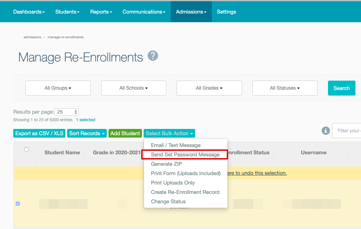Image resolution: width=361 pixels, height=229 pixels.
Task: Open the Admissions menu
Action: pos(191,12)
